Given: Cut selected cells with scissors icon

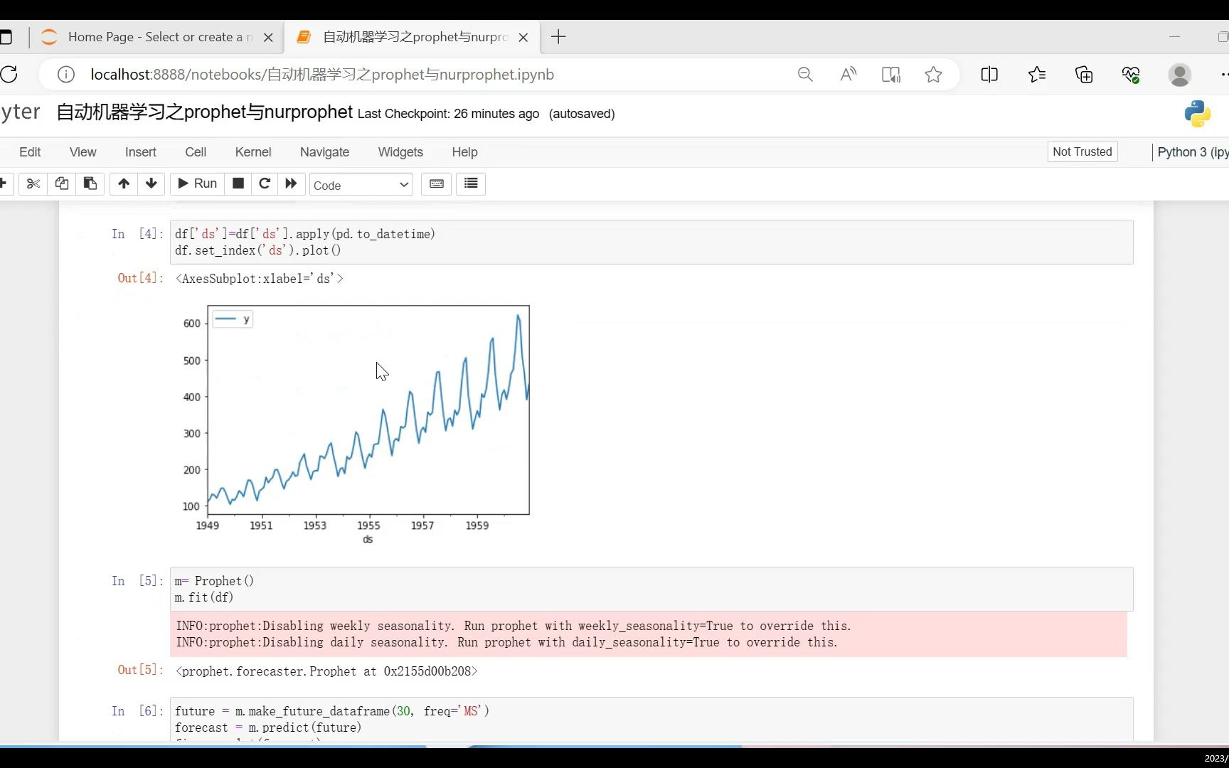Looking at the screenshot, I should point(33,184).
